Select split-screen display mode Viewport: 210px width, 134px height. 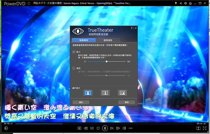pyautogui.click(x=105, y=93)
